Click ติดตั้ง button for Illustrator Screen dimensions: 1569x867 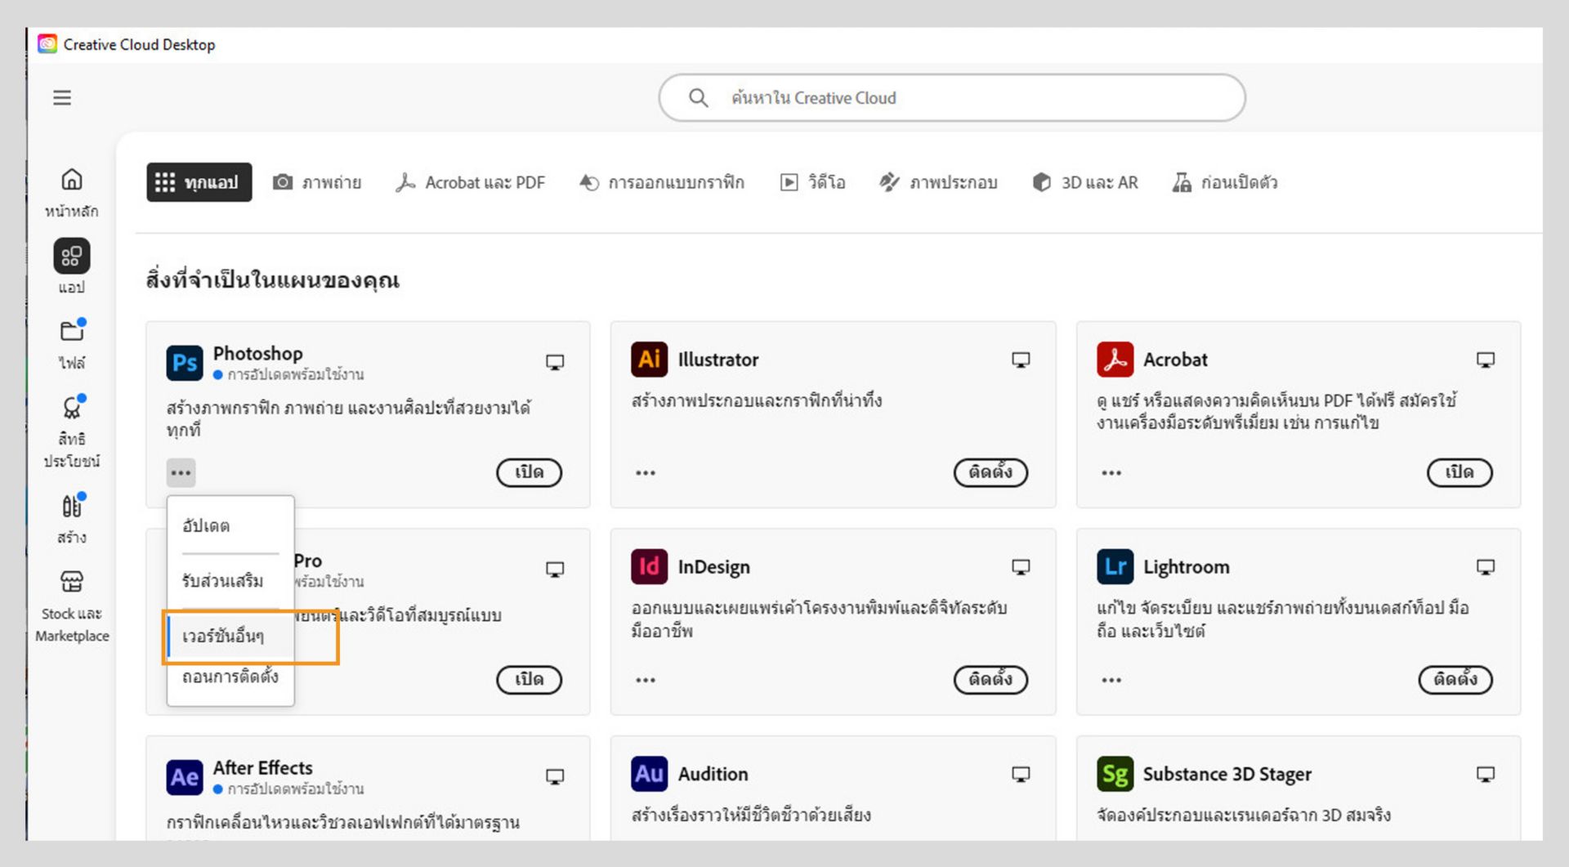(990, 472)
